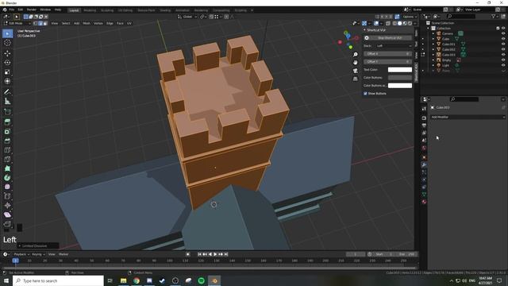Select the Add Cube tool
508x286 pixels.
click(7, 112)
